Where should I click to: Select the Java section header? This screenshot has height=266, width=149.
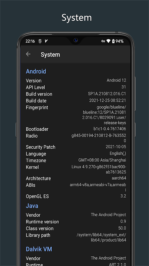point(32,206)
